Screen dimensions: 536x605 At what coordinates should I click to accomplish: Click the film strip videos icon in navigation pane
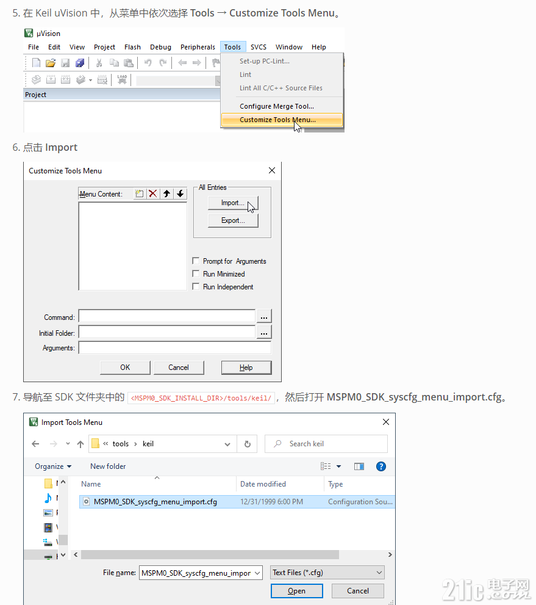(x=48, y=527)
